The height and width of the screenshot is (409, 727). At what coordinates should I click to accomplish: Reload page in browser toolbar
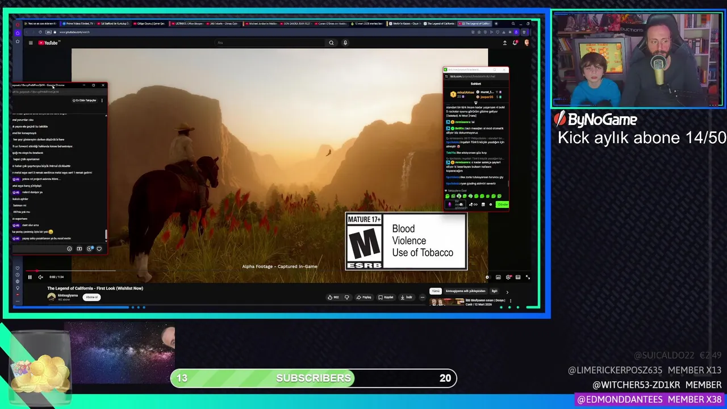click(x=39, y=32)
